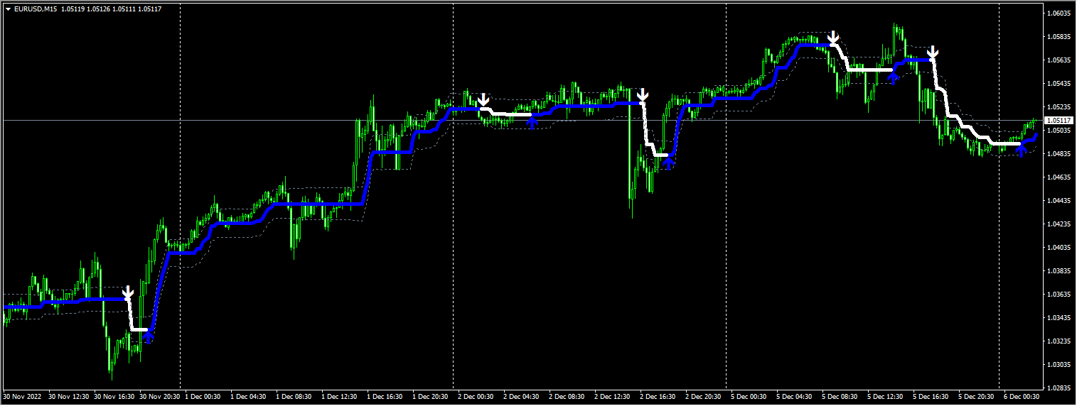1077x406 pixels.
Task: Click the 30 Nov 20:30 time label
Action: [x=159, y=397]
